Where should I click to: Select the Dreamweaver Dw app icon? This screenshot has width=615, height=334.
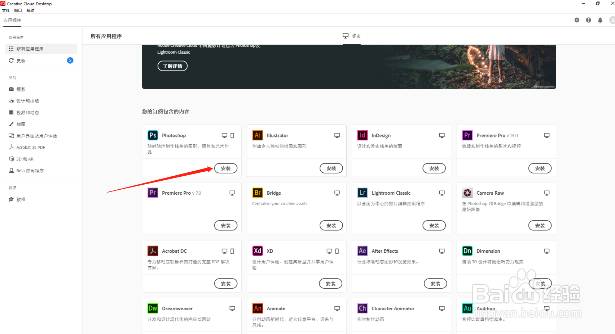point(153,308)
